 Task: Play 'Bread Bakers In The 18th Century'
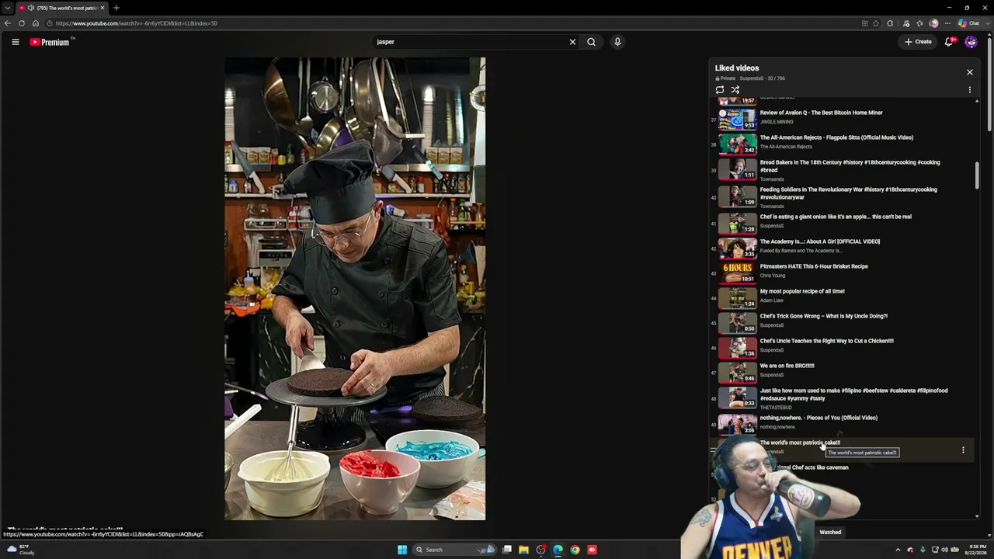coord(850,166)
